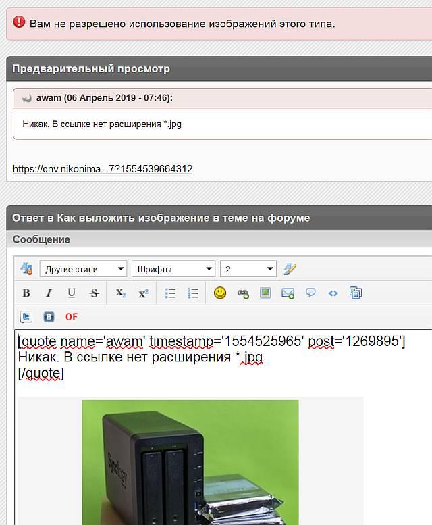Toggle the editor mode icon left of styles
Viewport: 432px width, 525px height.
click(26, 268)
